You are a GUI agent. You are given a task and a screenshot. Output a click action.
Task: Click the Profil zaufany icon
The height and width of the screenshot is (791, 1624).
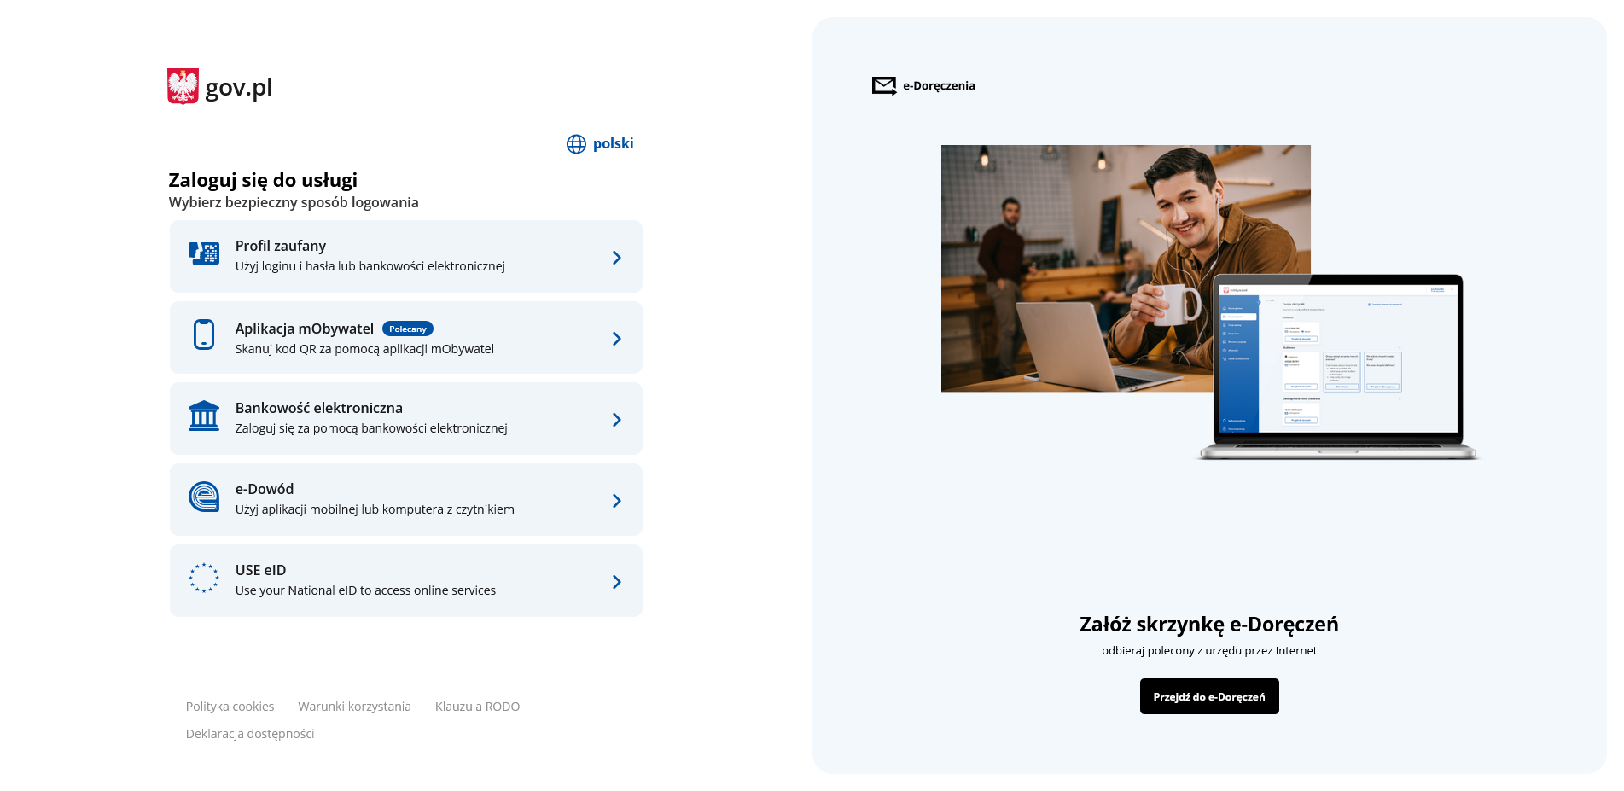pyautogui.click(x=203, y=253)
